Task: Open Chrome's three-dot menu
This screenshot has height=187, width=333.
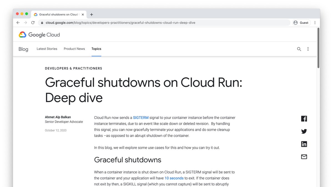Action: [x=315, y=23]
